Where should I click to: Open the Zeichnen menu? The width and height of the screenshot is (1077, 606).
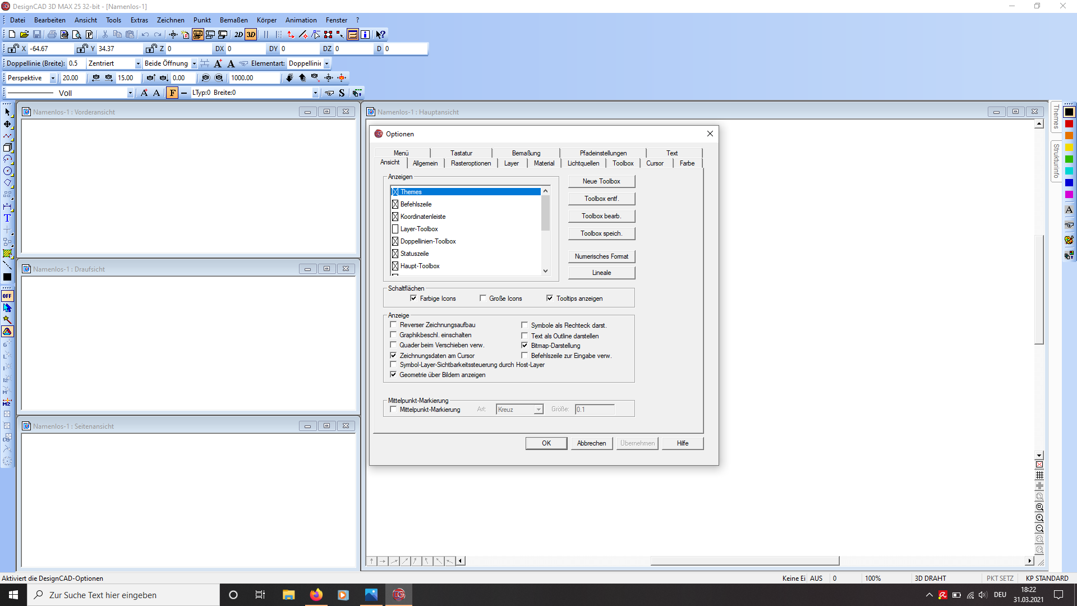coord(171,20)
